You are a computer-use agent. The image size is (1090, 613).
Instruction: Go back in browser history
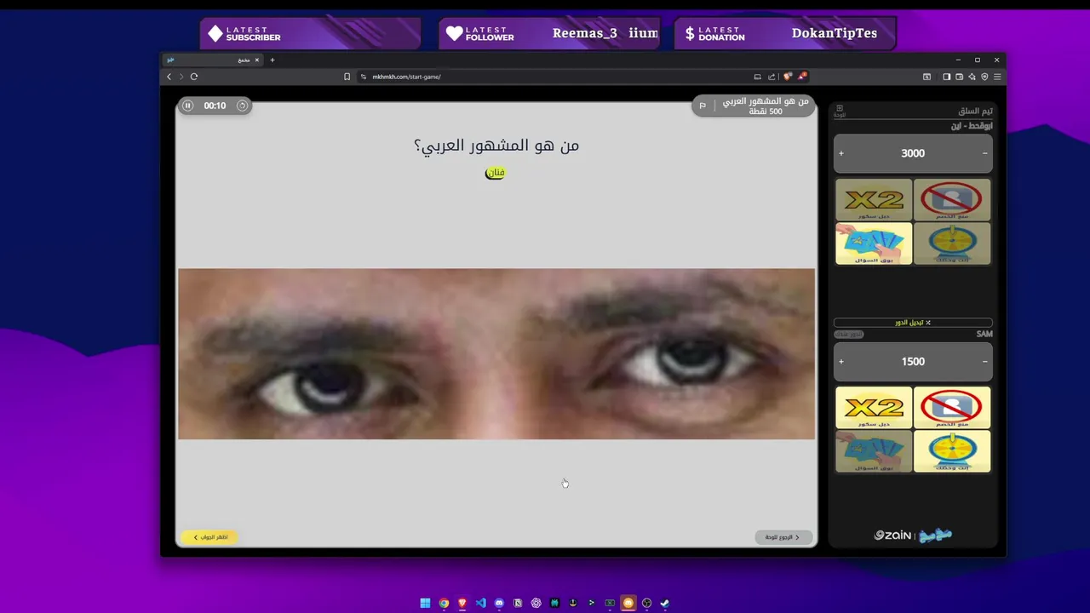coord(169,77)
